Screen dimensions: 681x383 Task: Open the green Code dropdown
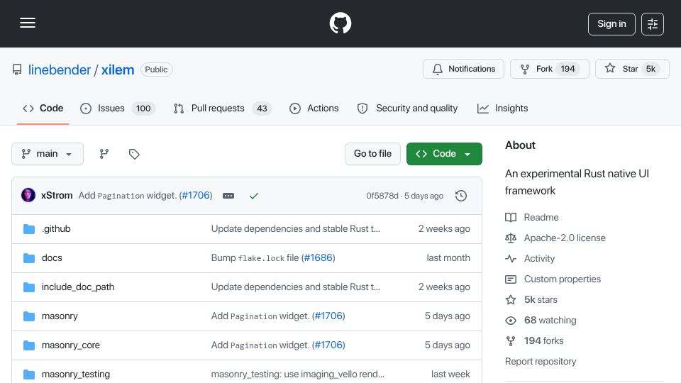444,154
